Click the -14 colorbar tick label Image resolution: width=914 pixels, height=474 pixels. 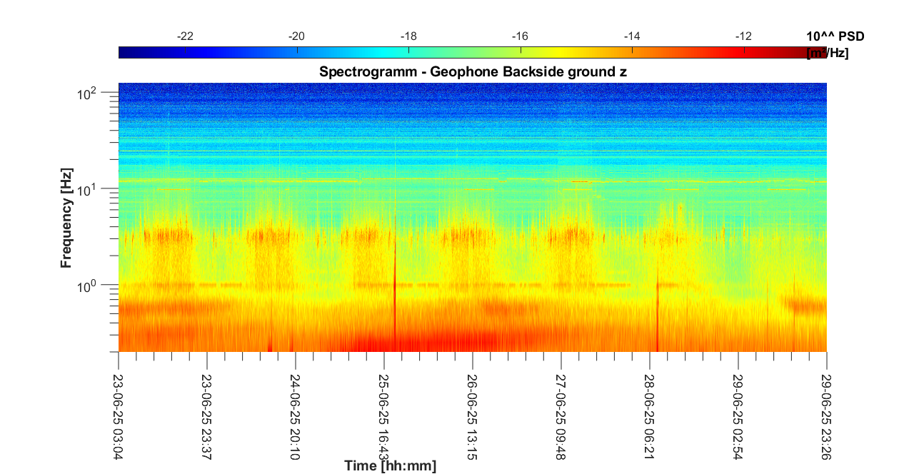(632, 36)
